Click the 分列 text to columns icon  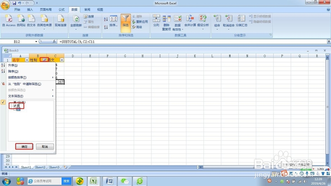[156, 21]
